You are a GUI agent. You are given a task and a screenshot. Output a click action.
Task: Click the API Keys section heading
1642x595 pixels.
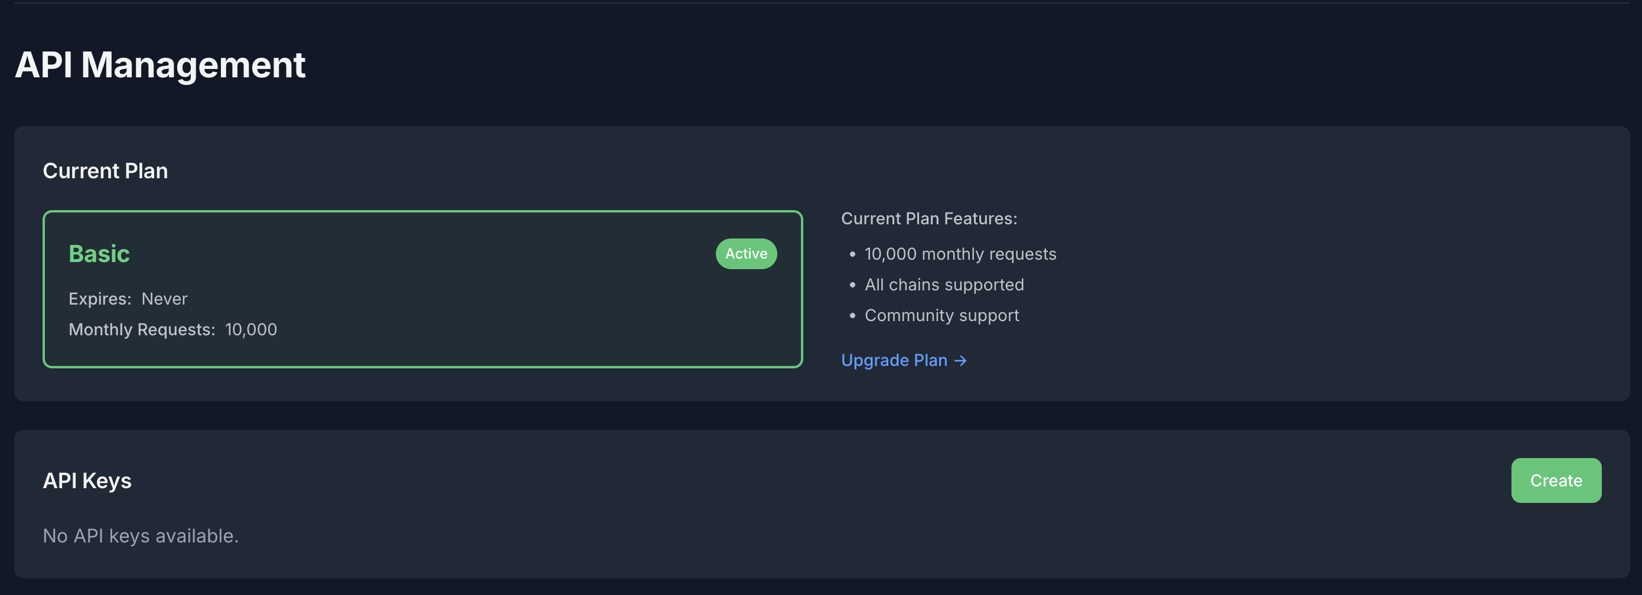(x=87, y=480)
